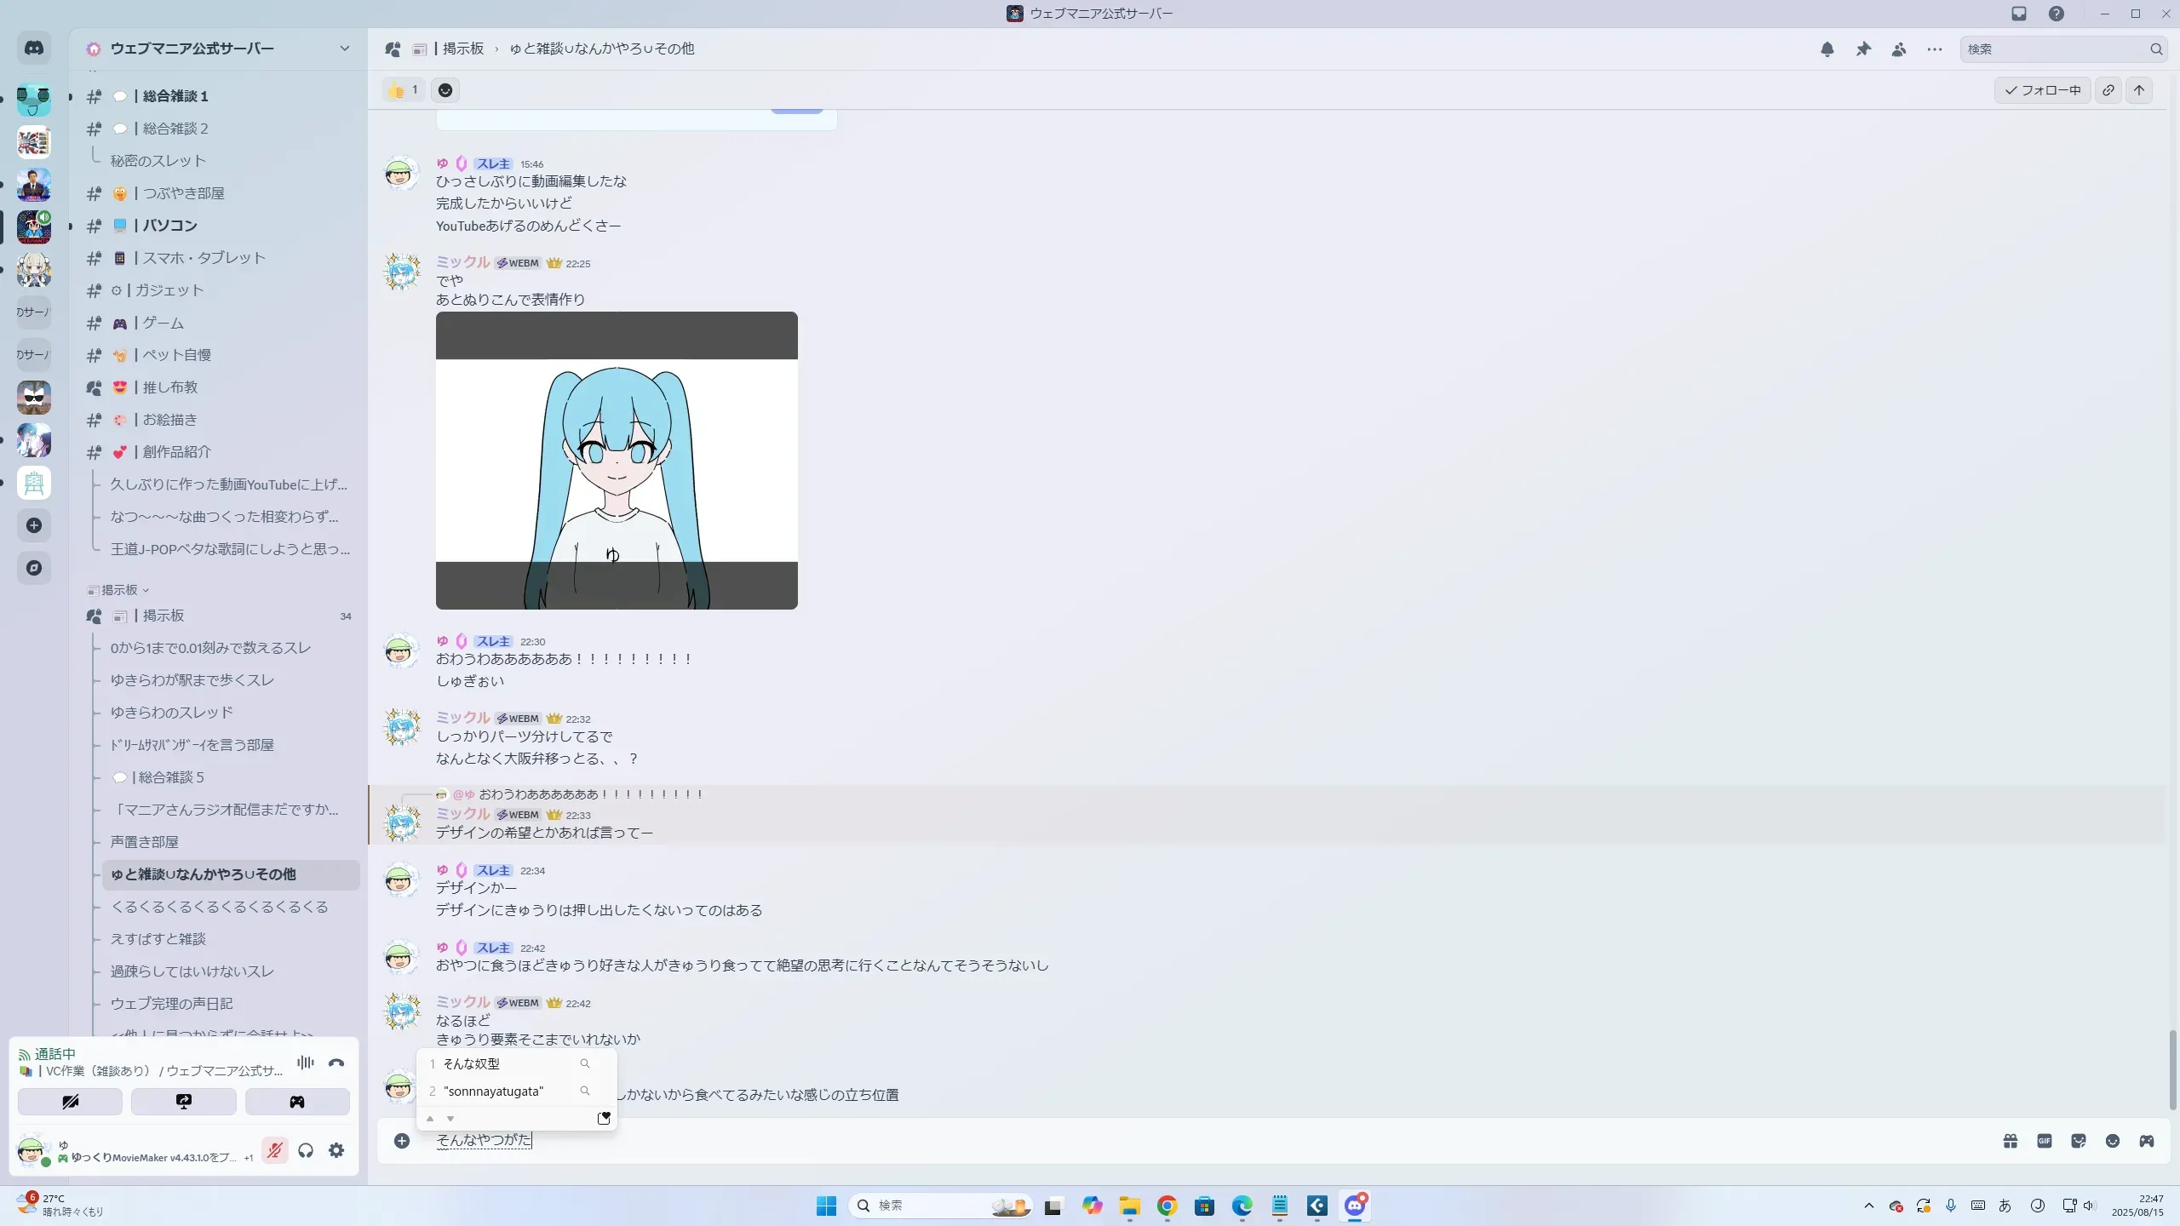
Task: Click the add attachment plus button
Action: click(x=402, y=1141)
